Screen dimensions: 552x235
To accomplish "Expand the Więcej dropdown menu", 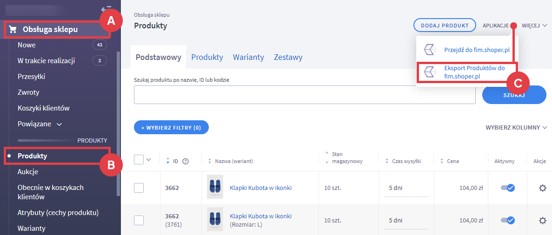I will coord(534,26).
